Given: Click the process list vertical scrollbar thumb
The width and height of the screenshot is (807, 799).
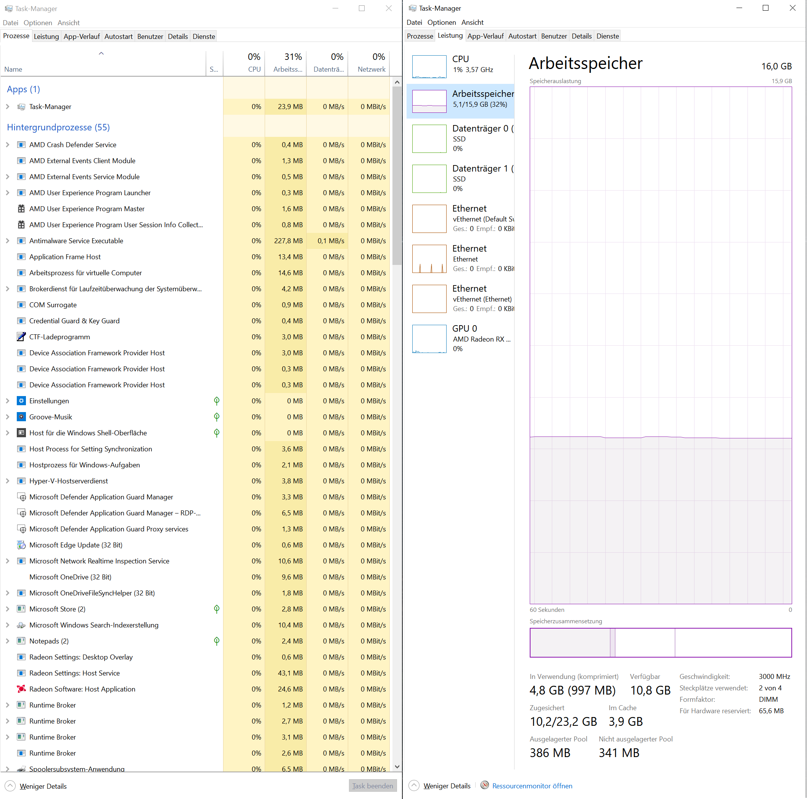Looking at the screenshot, I should pos(397,175).
